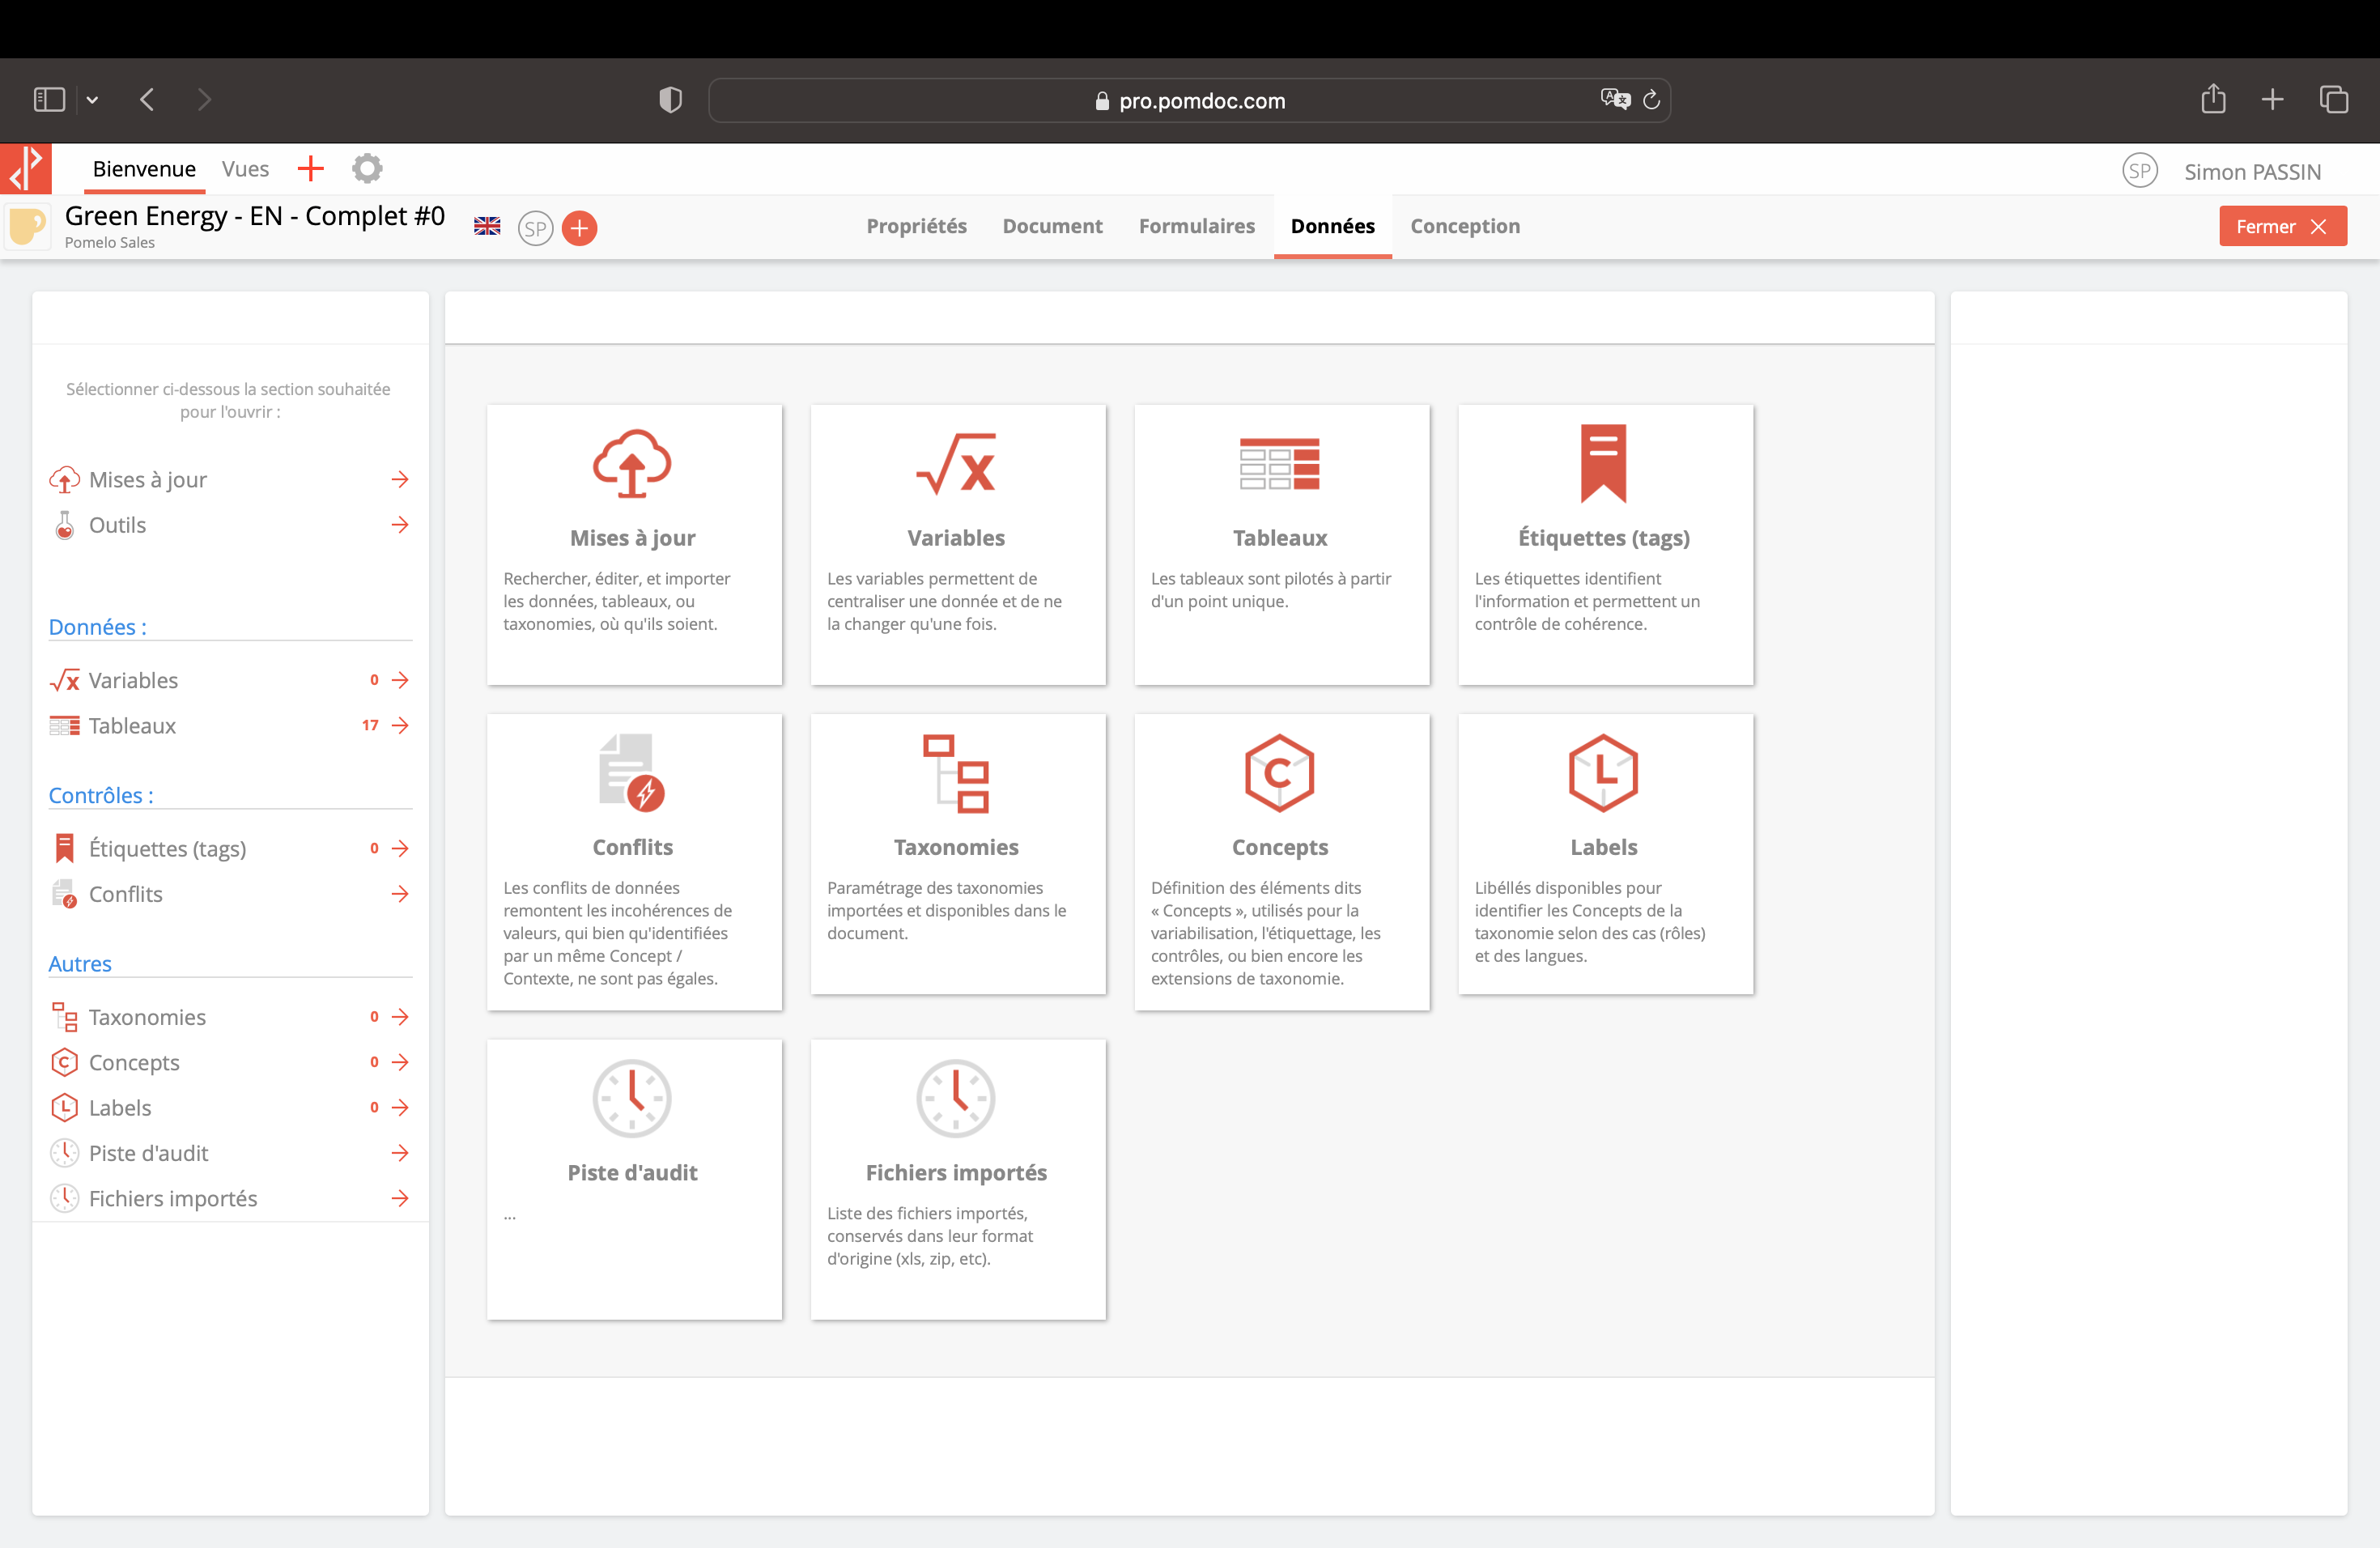
Task: Open Piste d'audit in sidebar
Action: point(148,1153)
